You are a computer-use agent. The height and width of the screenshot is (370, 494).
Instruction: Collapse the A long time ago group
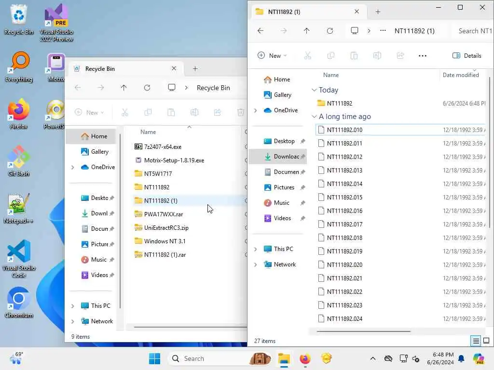point(314,117)
